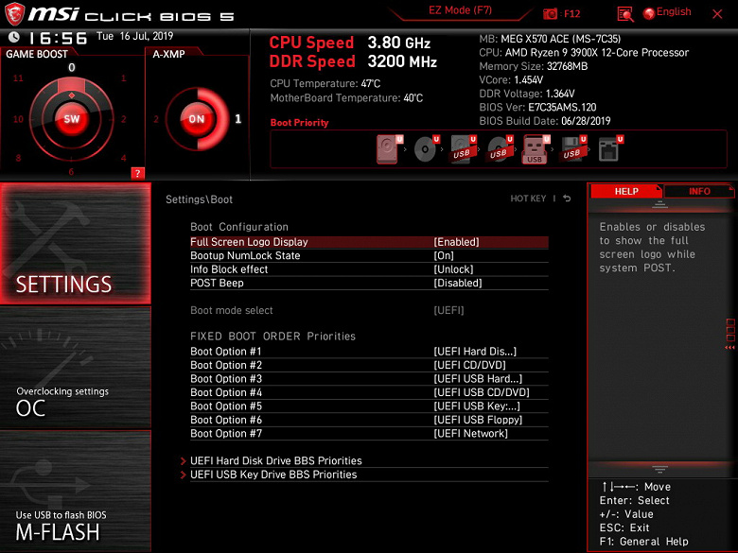Click the Boot Configuration heading
Screen dimensions: 738x553
[239, 227]
